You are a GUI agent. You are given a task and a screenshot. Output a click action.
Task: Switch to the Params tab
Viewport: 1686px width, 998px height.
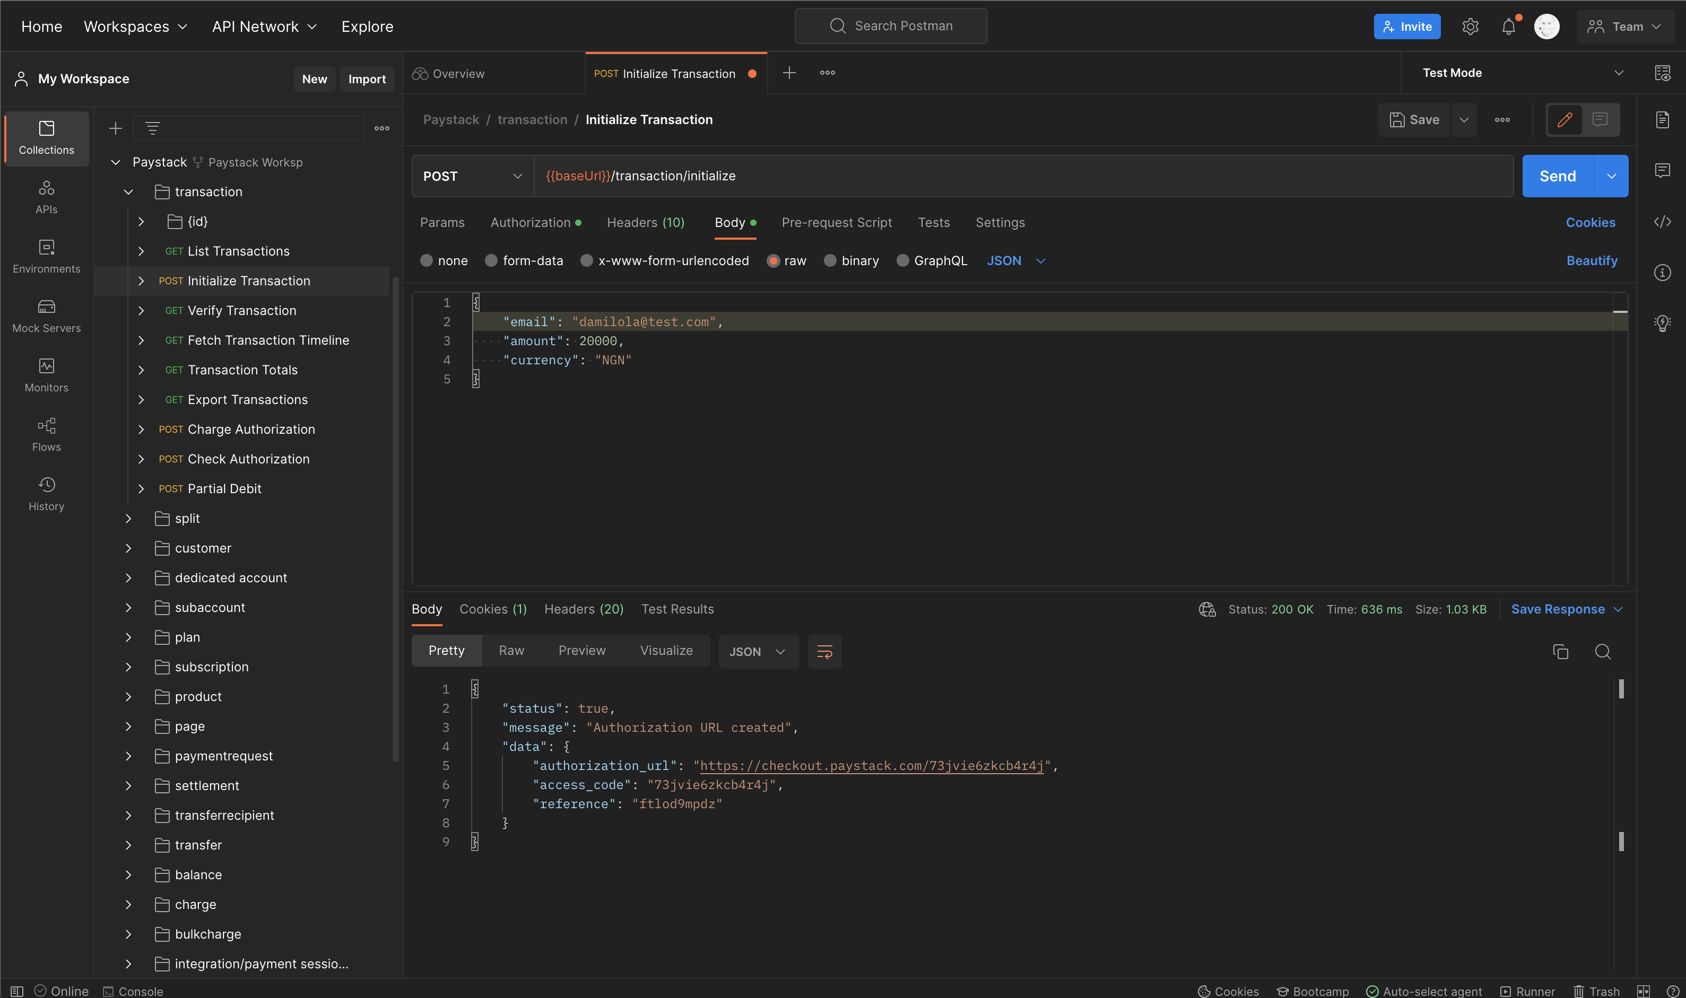point(442,222)
